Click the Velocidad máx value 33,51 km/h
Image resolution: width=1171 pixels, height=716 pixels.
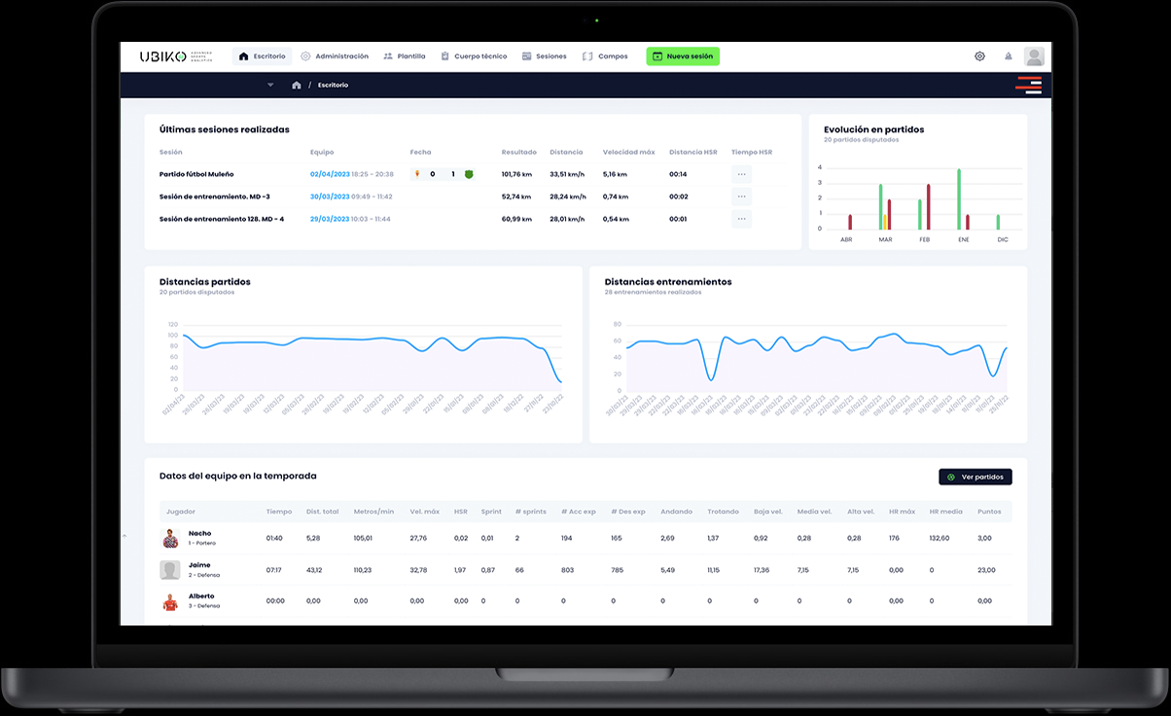click(567, 174)
